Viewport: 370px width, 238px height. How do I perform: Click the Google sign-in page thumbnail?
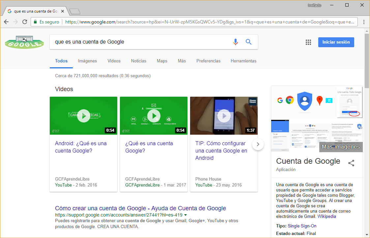(x=350, y=102)
